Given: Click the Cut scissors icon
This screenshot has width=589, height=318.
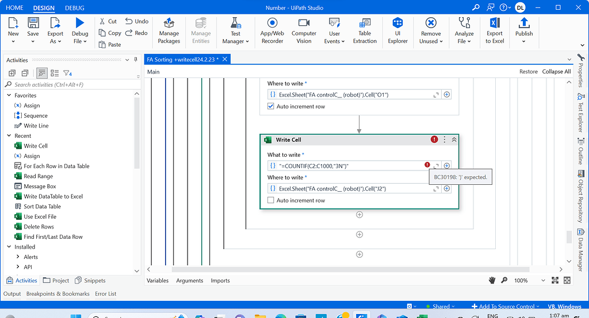Looking at the screenshot, I should point(102,21).
